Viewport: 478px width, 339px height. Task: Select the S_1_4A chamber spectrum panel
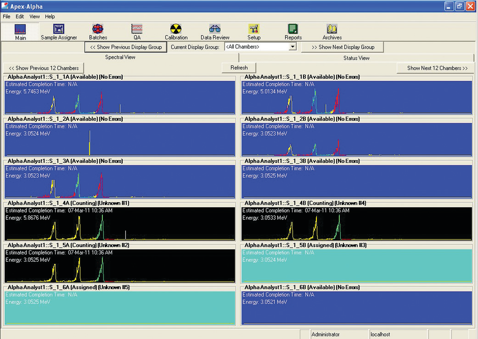119,220
